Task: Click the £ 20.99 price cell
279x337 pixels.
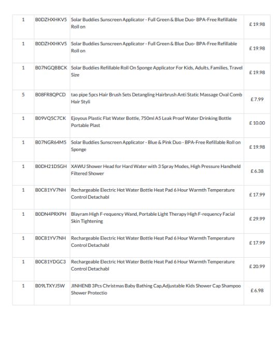Action: tap(257, 266)
